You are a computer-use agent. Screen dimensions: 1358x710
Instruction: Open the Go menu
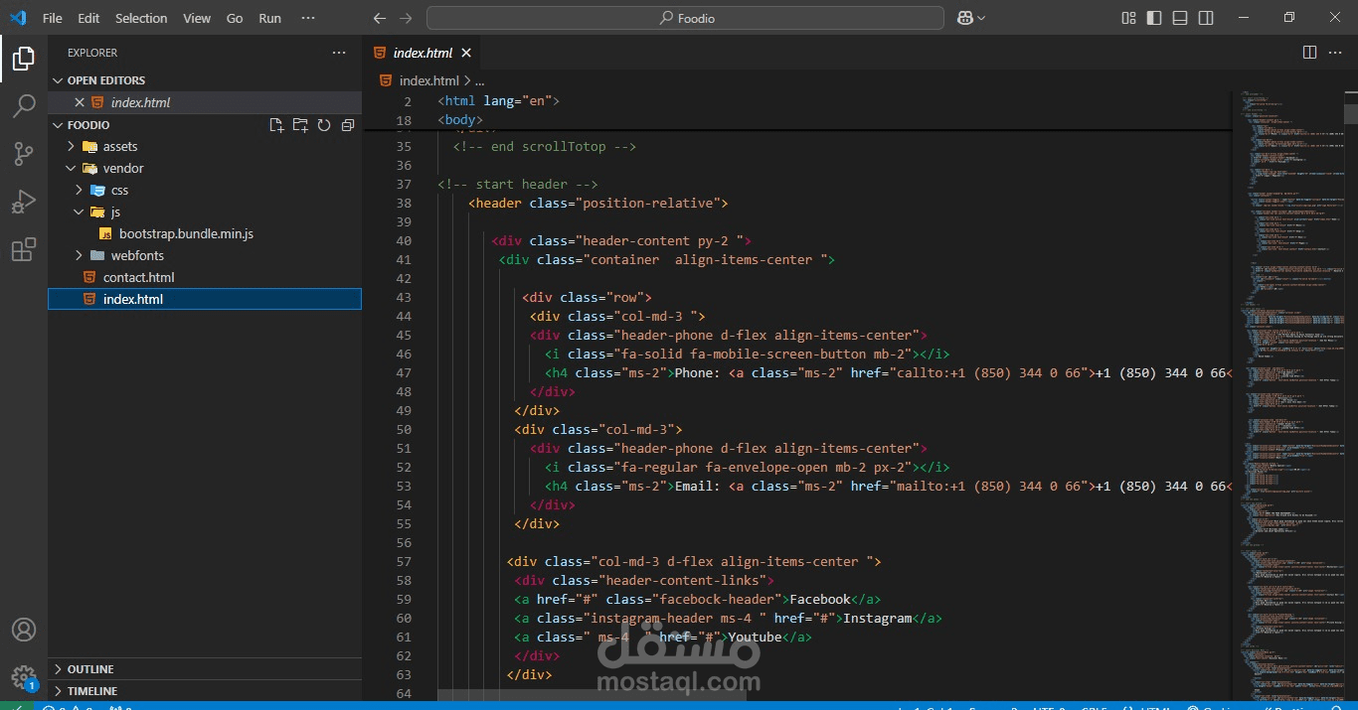click(x=235, y=18)
